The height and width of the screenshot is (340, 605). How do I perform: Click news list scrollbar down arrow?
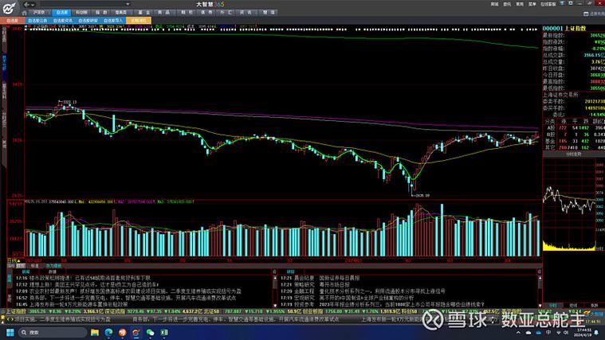tap(275, 305)
